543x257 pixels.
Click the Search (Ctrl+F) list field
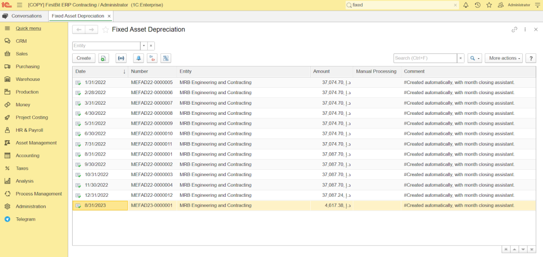point(425,58)
